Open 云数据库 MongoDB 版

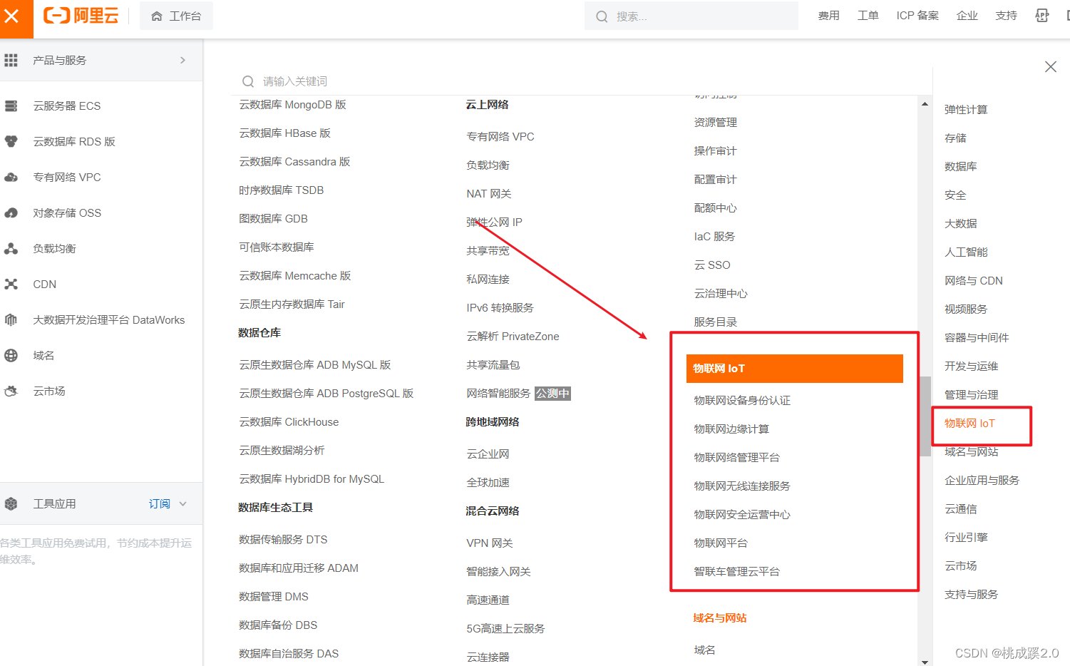292,105
